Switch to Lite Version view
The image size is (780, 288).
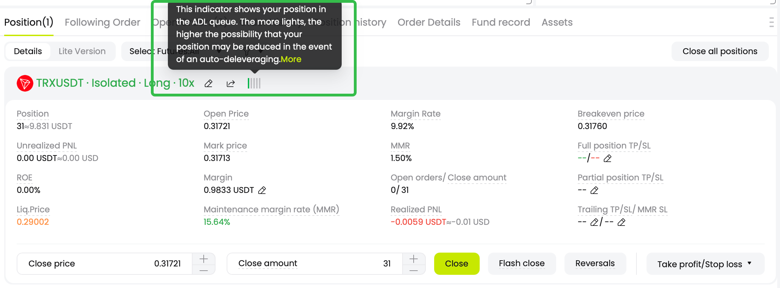point(82,51)
